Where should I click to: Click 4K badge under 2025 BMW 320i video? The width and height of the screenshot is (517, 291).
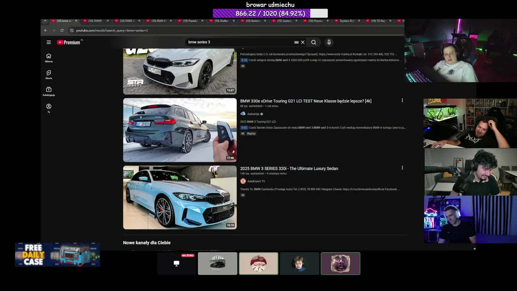point(243,195)
